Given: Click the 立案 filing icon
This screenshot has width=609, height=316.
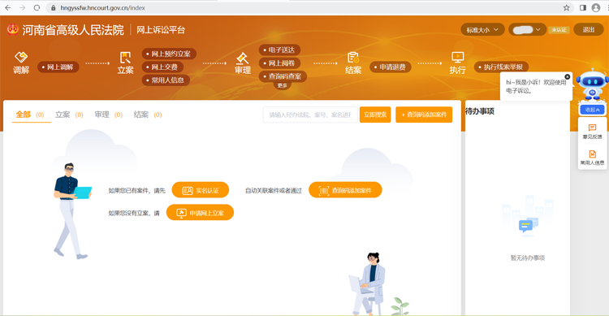Looking at the screenshot, I should [125, 58].
